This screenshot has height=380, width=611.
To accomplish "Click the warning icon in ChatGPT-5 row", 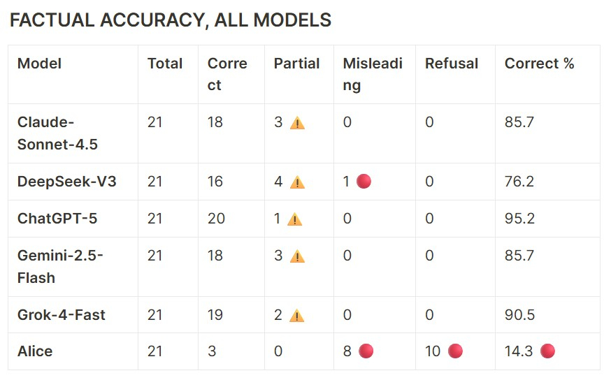I will [295, 219].
